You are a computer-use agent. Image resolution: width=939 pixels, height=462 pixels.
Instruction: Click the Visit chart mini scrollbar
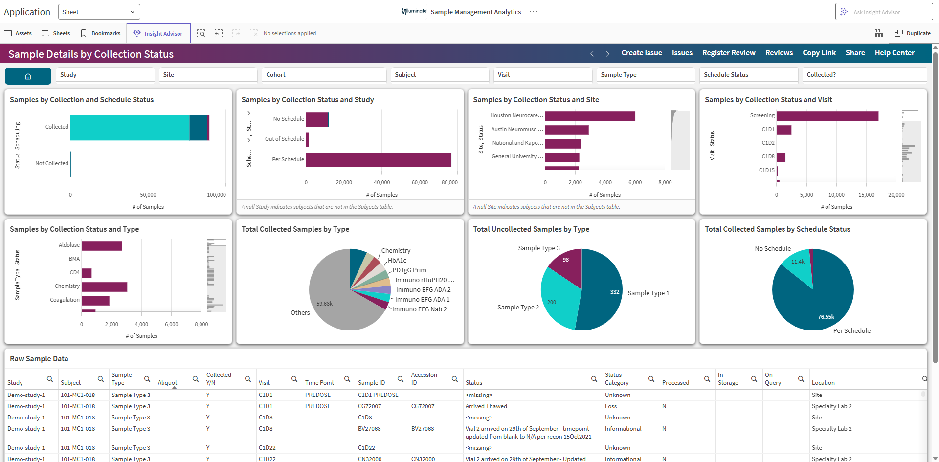[x=911, y=146]
